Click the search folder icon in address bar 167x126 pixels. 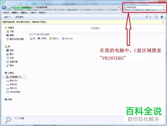click(15, 7)
